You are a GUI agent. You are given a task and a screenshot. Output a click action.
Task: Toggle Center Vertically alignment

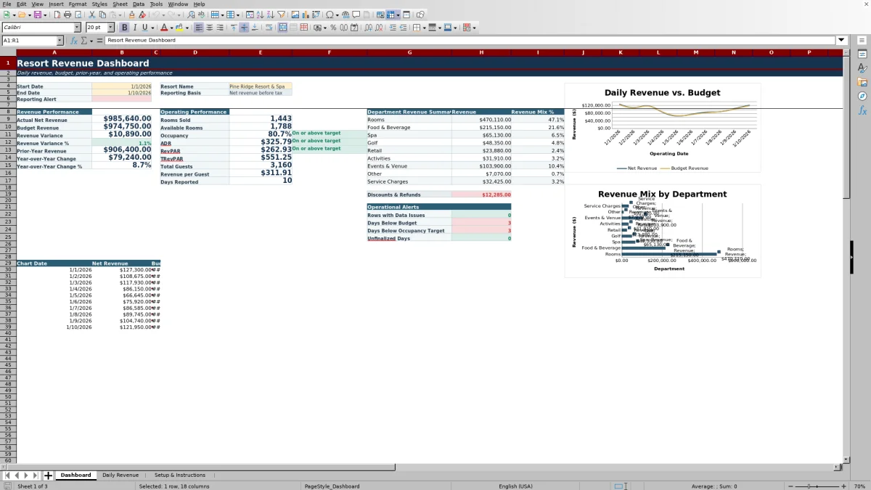(x=244, y=28)
